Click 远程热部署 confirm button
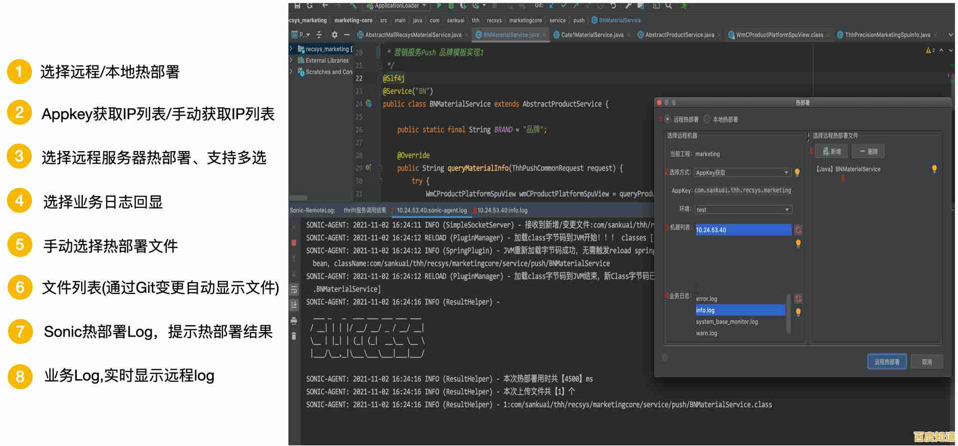 point(887,362)
